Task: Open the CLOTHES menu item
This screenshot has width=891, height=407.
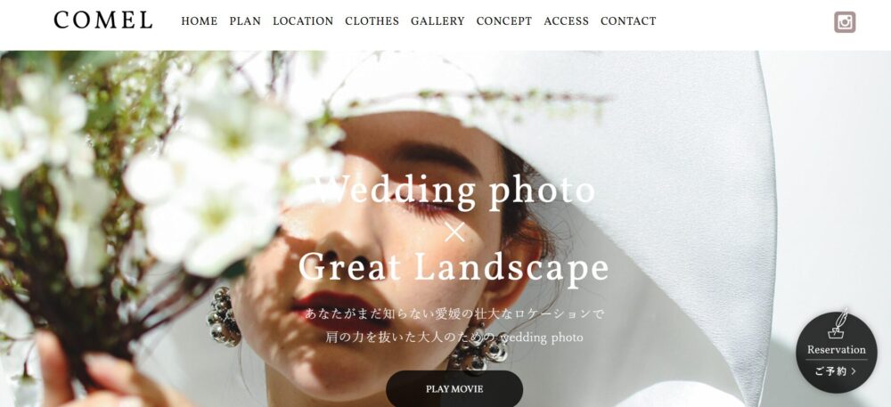Action: (372, 21)
